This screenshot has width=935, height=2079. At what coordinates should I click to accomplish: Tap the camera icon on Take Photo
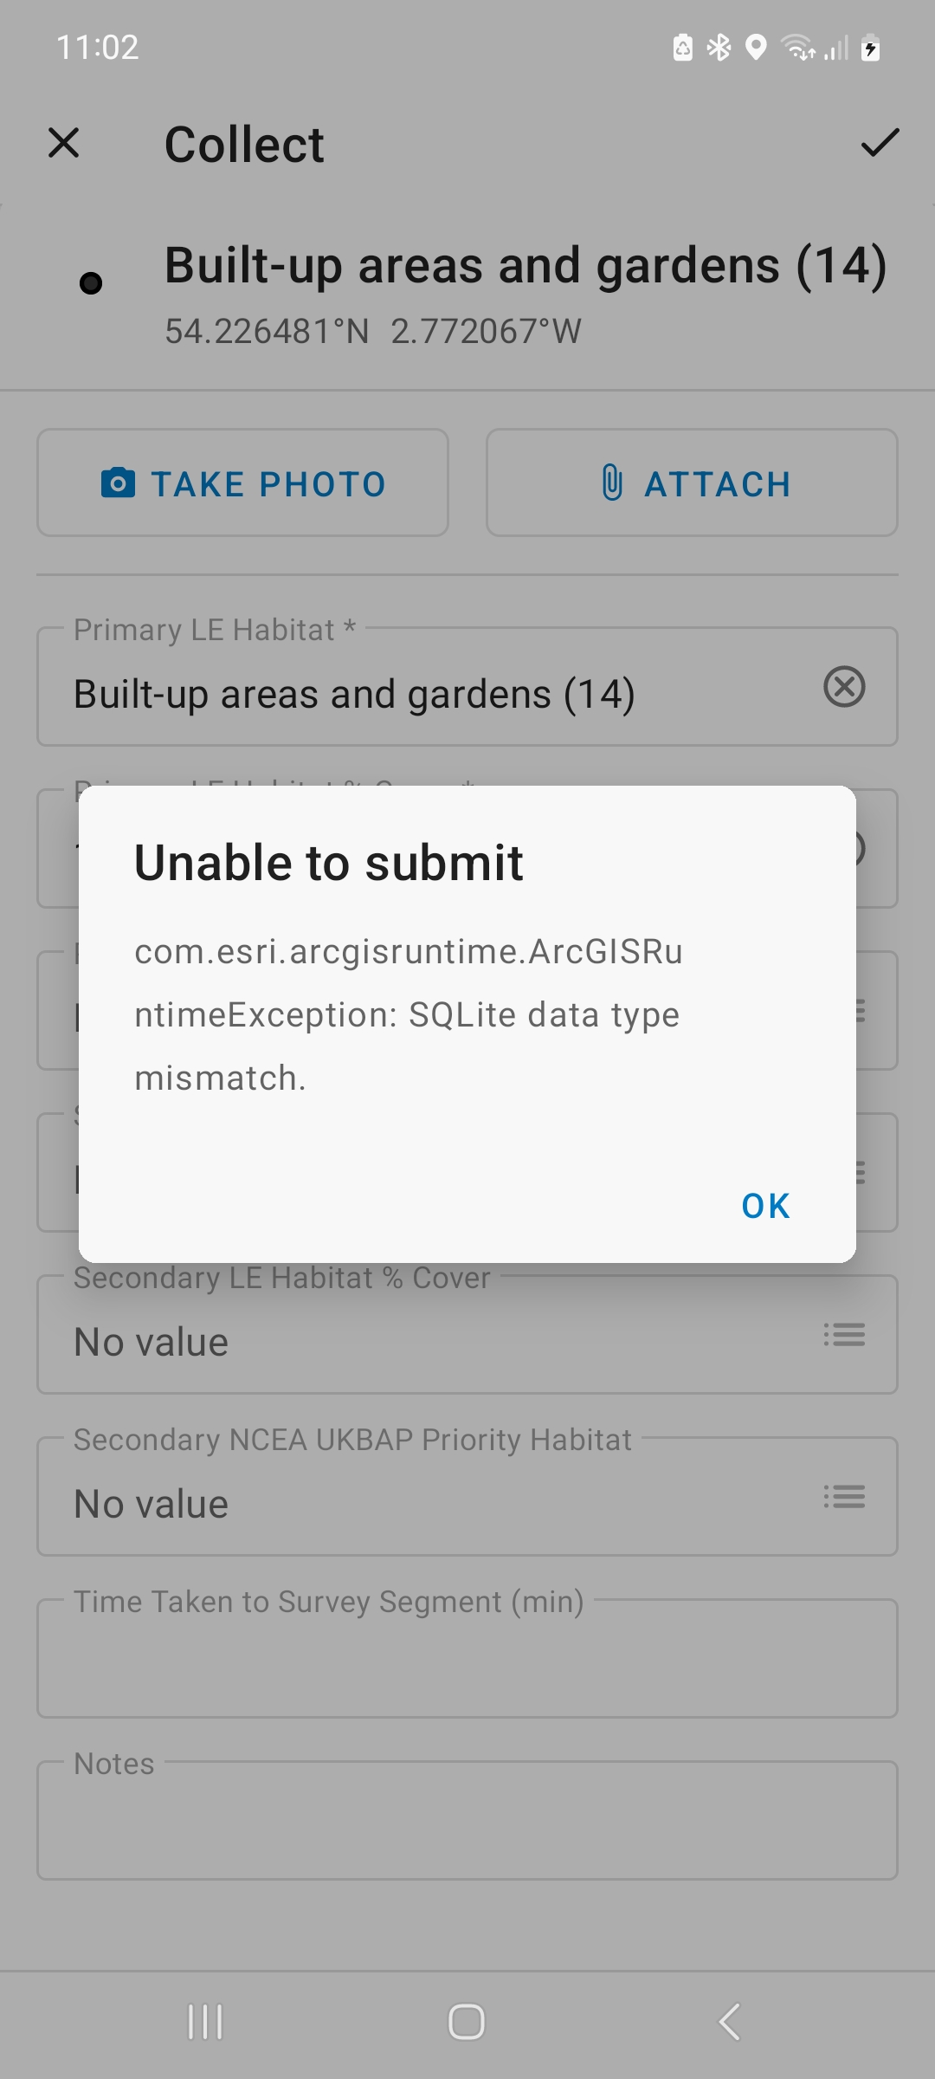[x=119, y=483]
